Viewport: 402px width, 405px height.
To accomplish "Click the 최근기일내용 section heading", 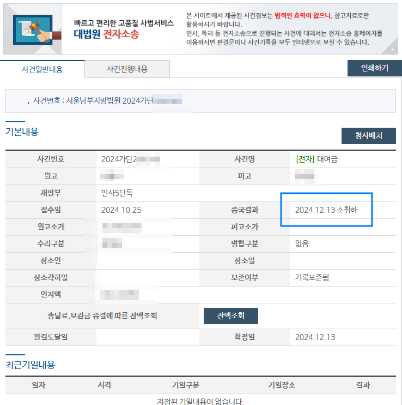I will coord(30,365).
